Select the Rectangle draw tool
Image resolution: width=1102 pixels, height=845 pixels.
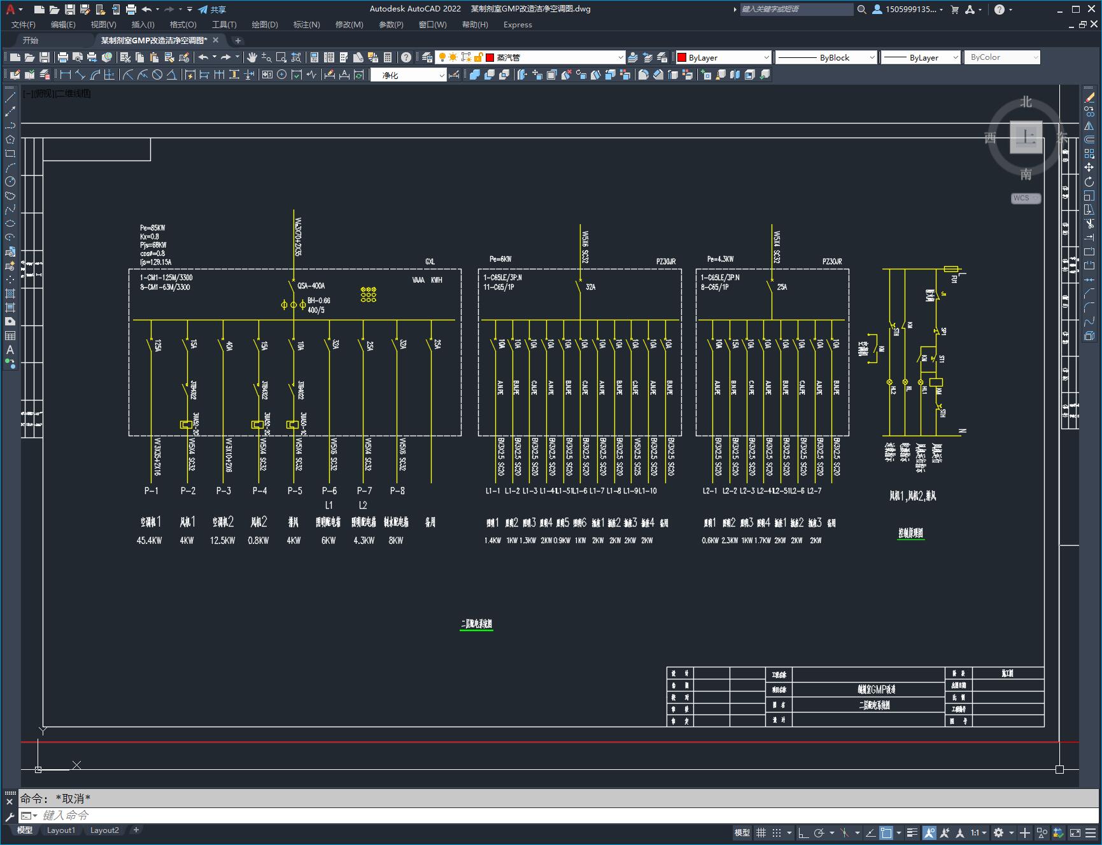point(10,153)
